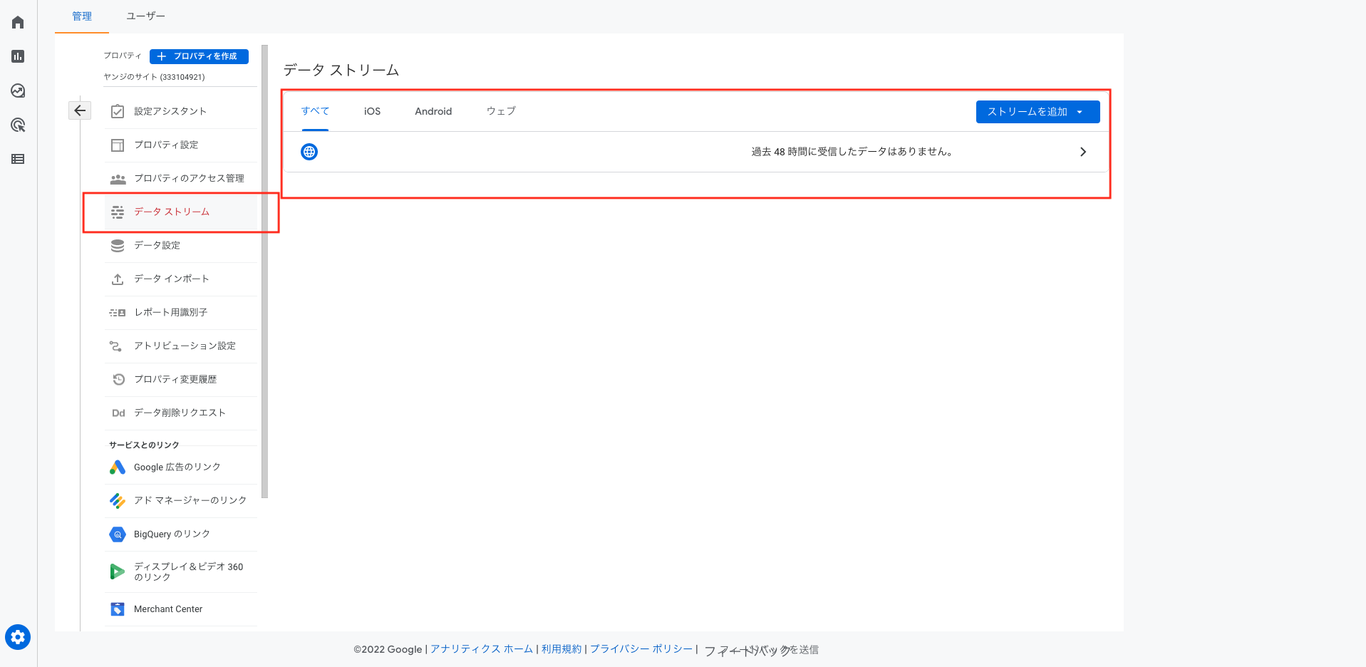
Task: Open Configure table icon in left rail
Action: 18,159
